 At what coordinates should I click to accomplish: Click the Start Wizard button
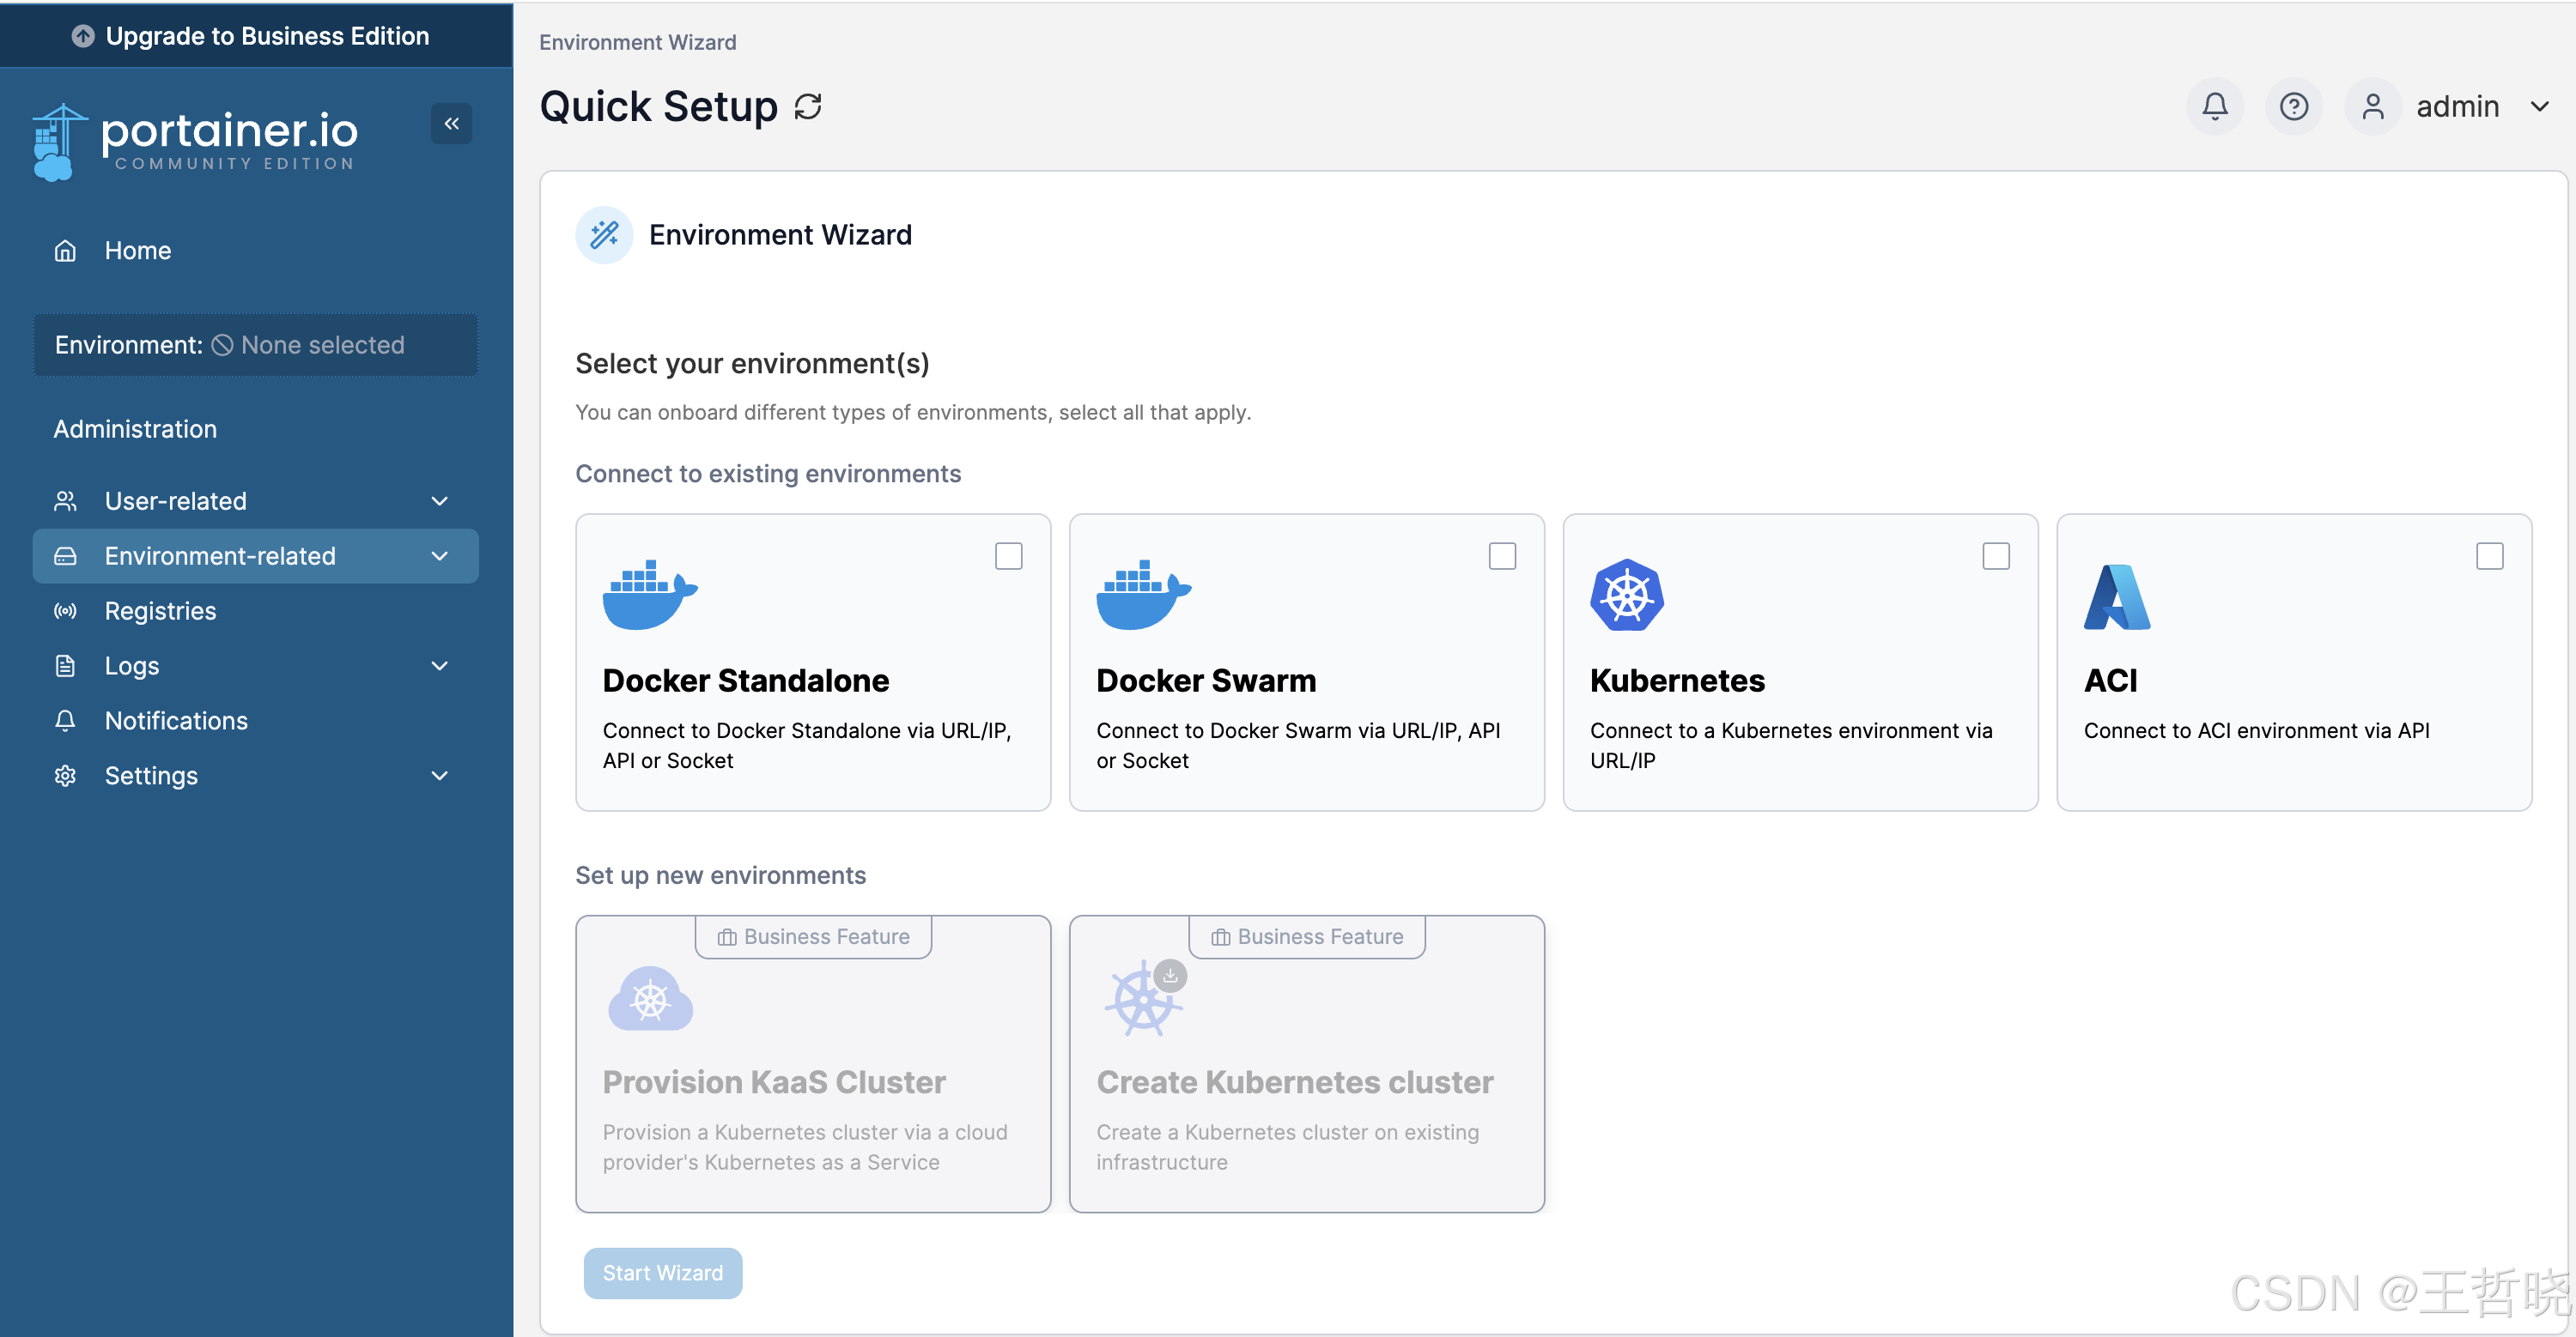coord(663,1273)
